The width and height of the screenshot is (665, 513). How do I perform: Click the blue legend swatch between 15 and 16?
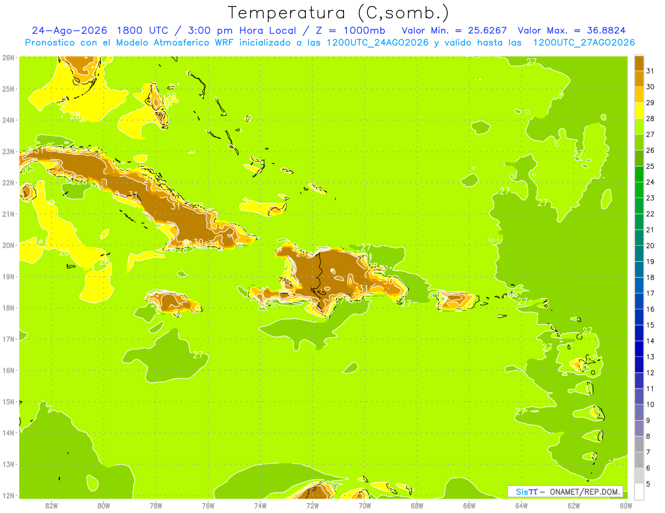click(x=640, y=317)
